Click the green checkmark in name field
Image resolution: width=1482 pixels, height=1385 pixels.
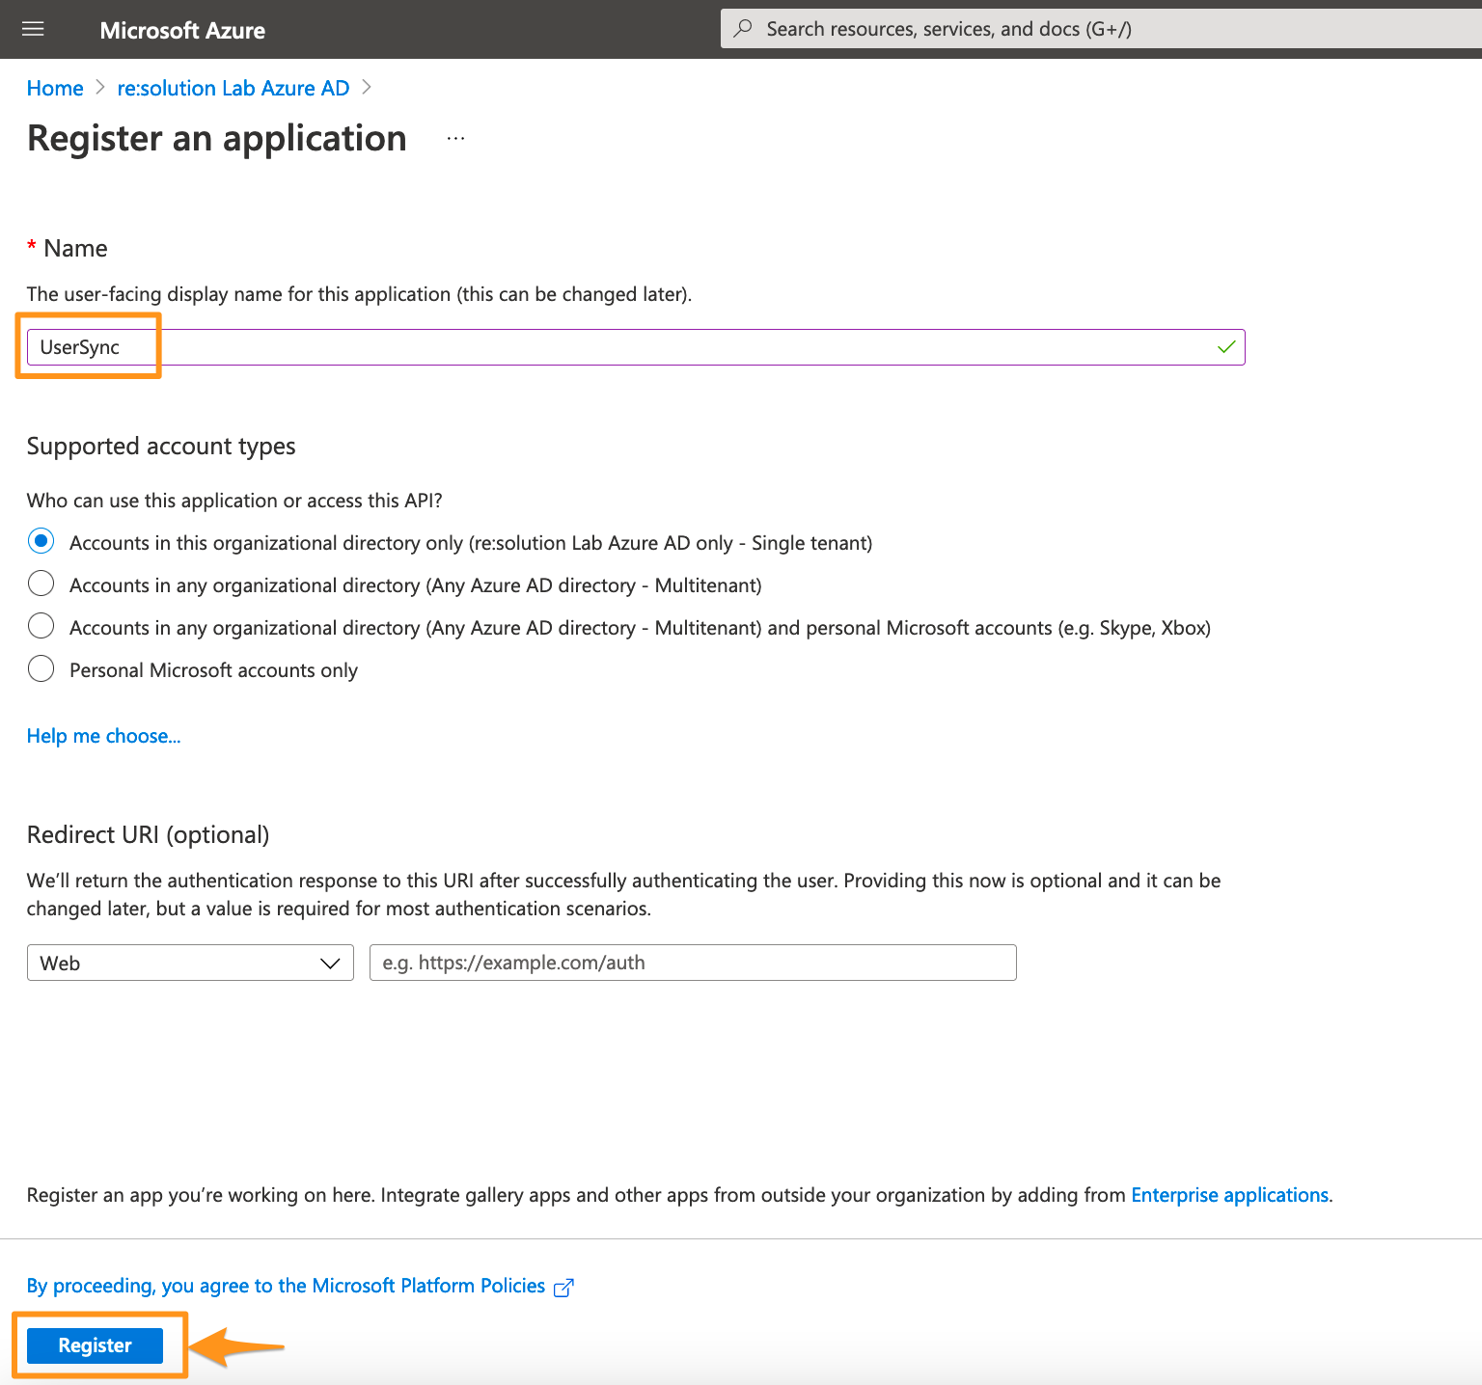1226,347
